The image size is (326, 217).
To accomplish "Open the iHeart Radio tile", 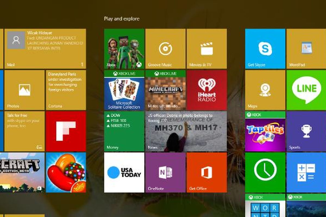I will point(207,90).
